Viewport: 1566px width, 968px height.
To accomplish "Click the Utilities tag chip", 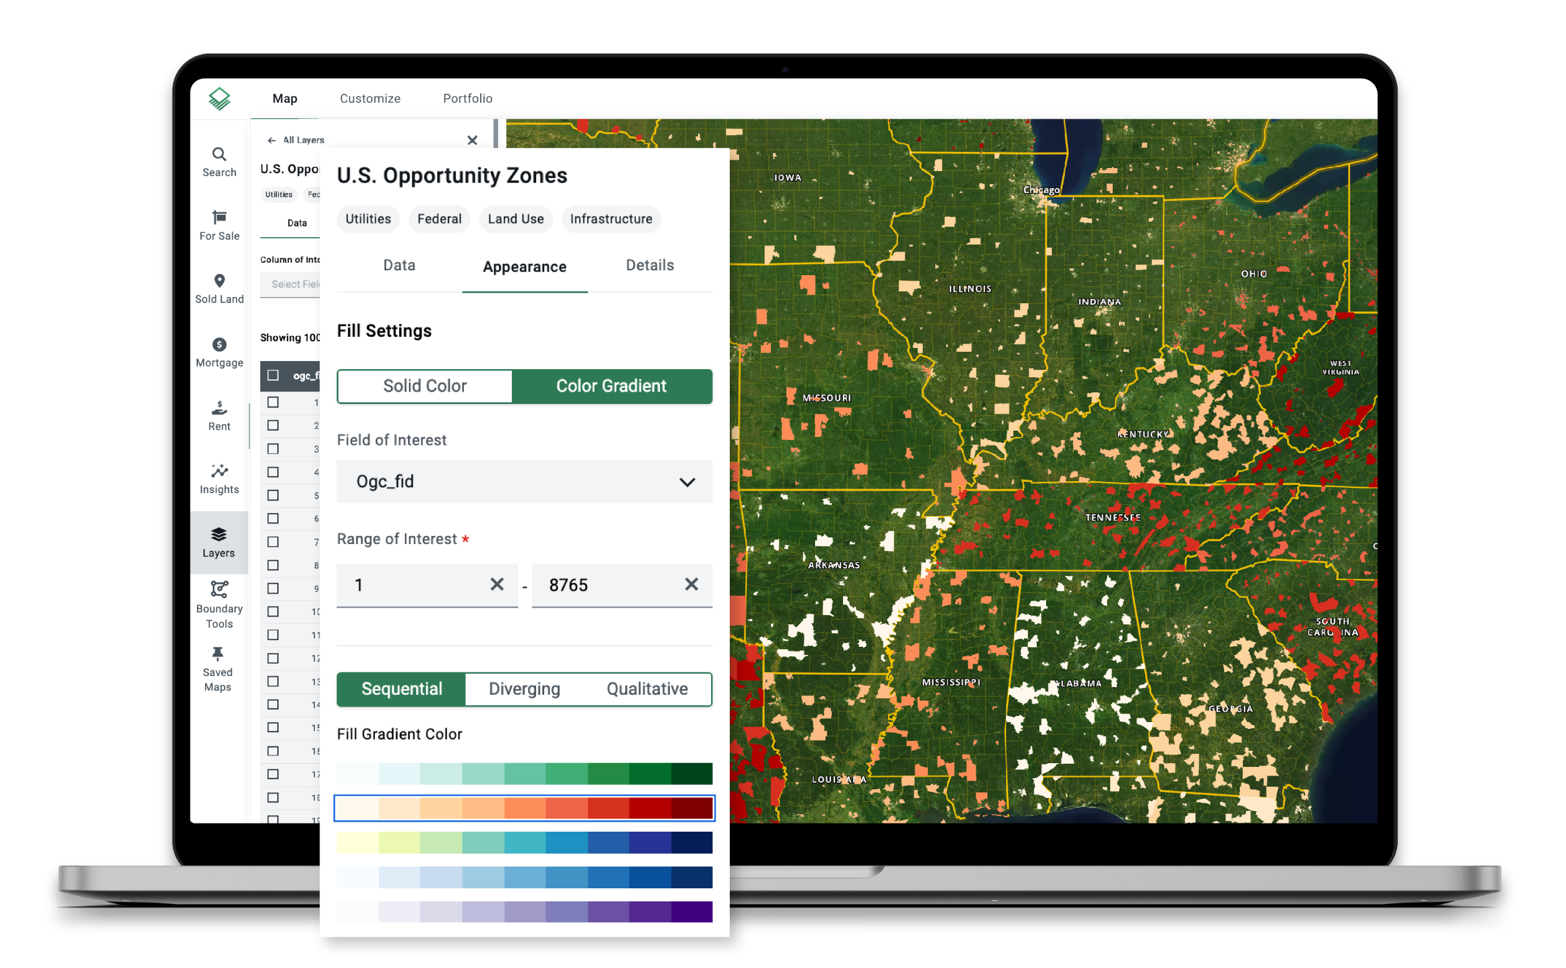I will [368, 219].
